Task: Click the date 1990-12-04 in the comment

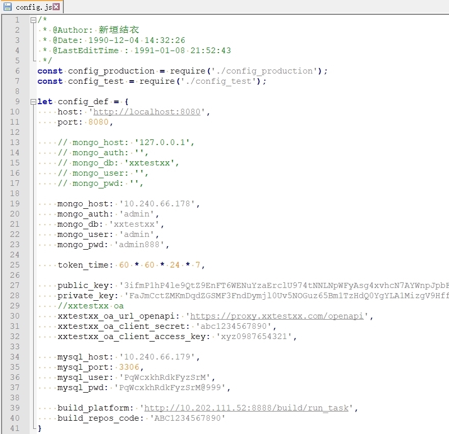Action: click(113, 40)
